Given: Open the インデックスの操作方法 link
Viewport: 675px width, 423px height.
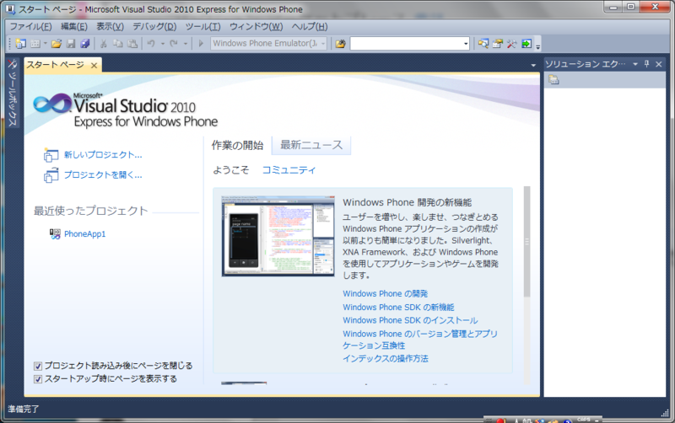Looking at the screenshot, I should click(x=386, y=358).
